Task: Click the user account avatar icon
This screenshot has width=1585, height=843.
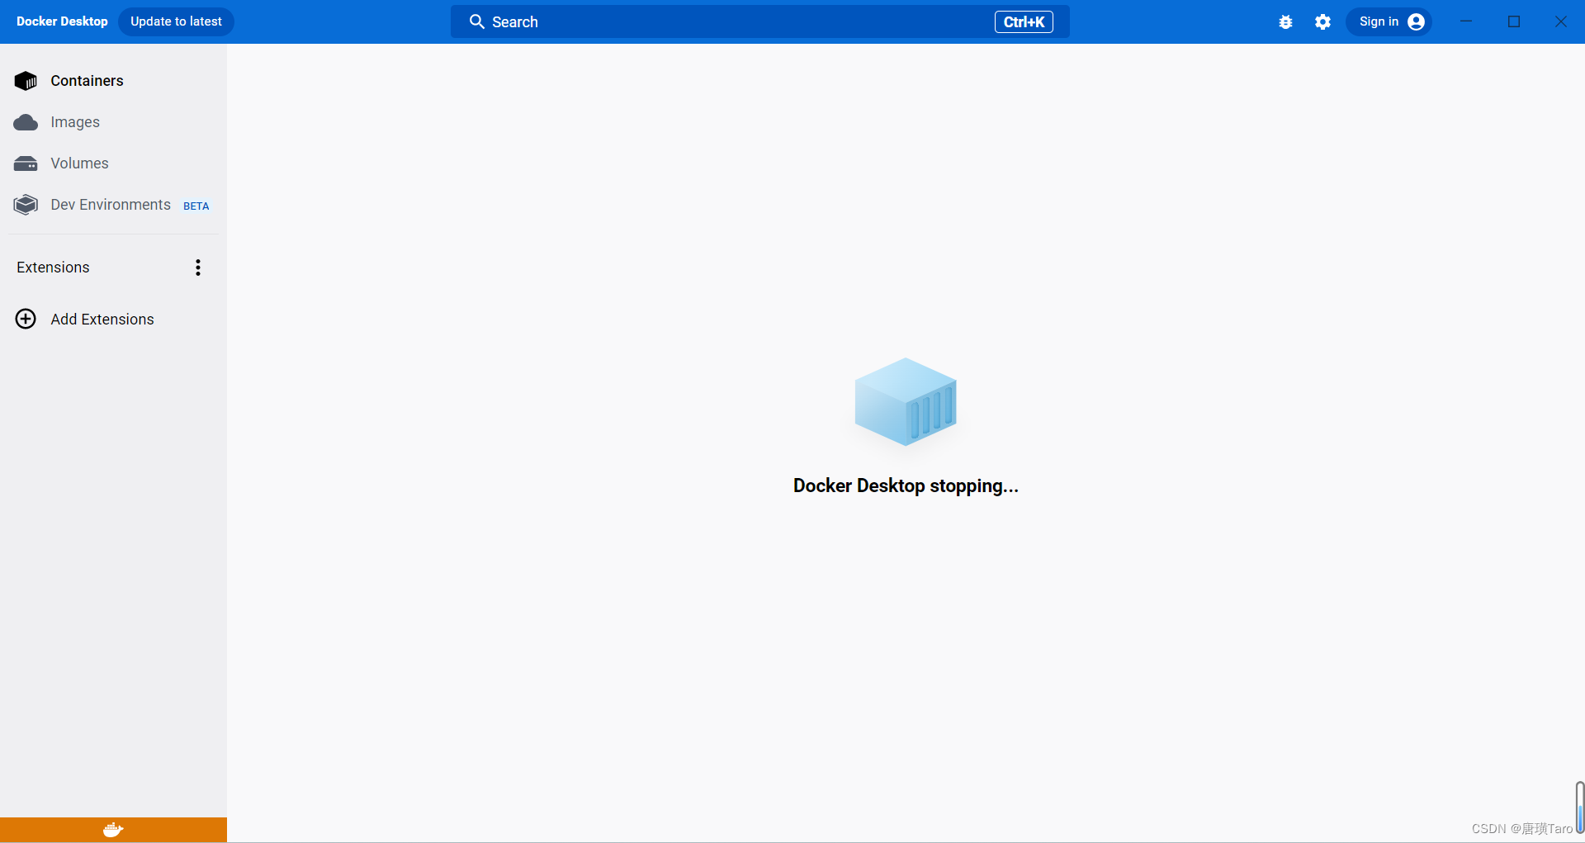Action: [x=1417, y=22]
